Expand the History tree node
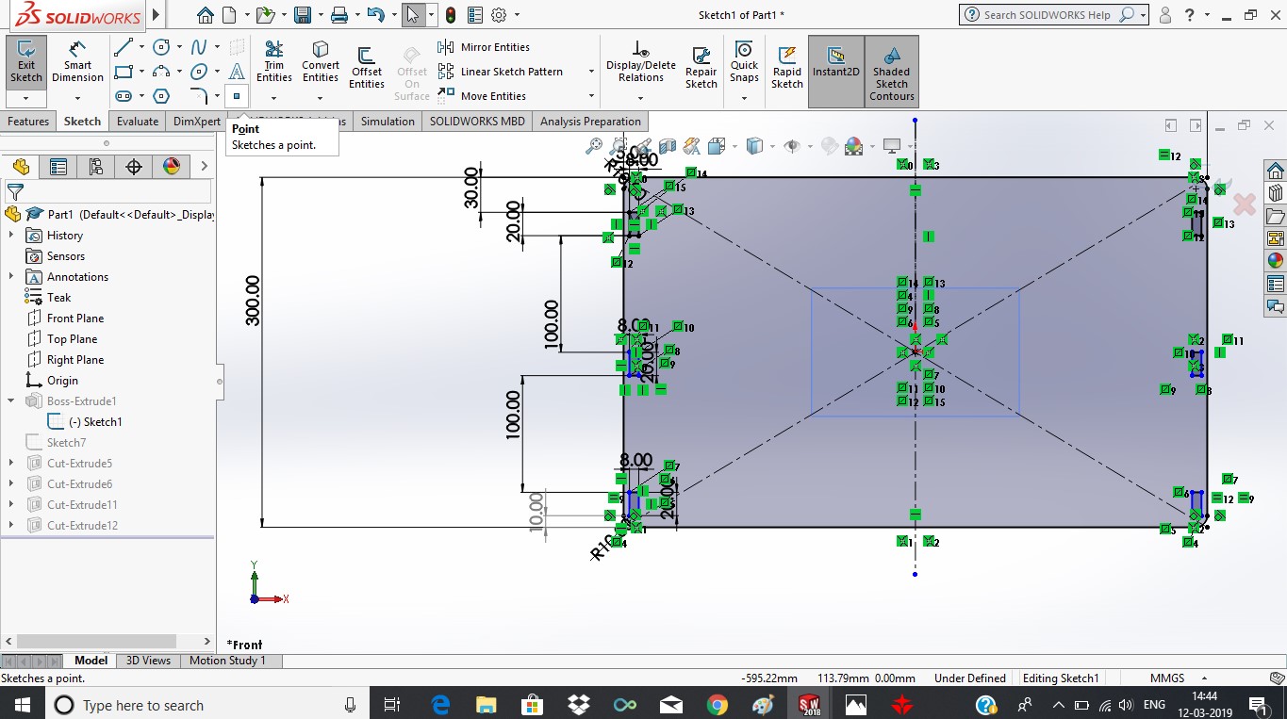Image resolution: width=1287 pixels, height=719 pixels. coord(11,236)
